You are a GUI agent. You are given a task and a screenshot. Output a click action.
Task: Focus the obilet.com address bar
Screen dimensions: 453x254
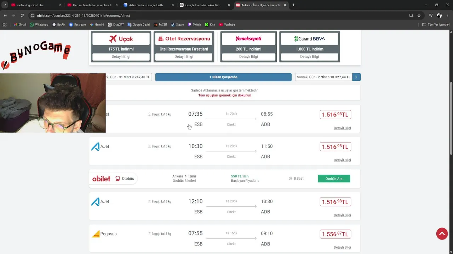coord(219,16)
